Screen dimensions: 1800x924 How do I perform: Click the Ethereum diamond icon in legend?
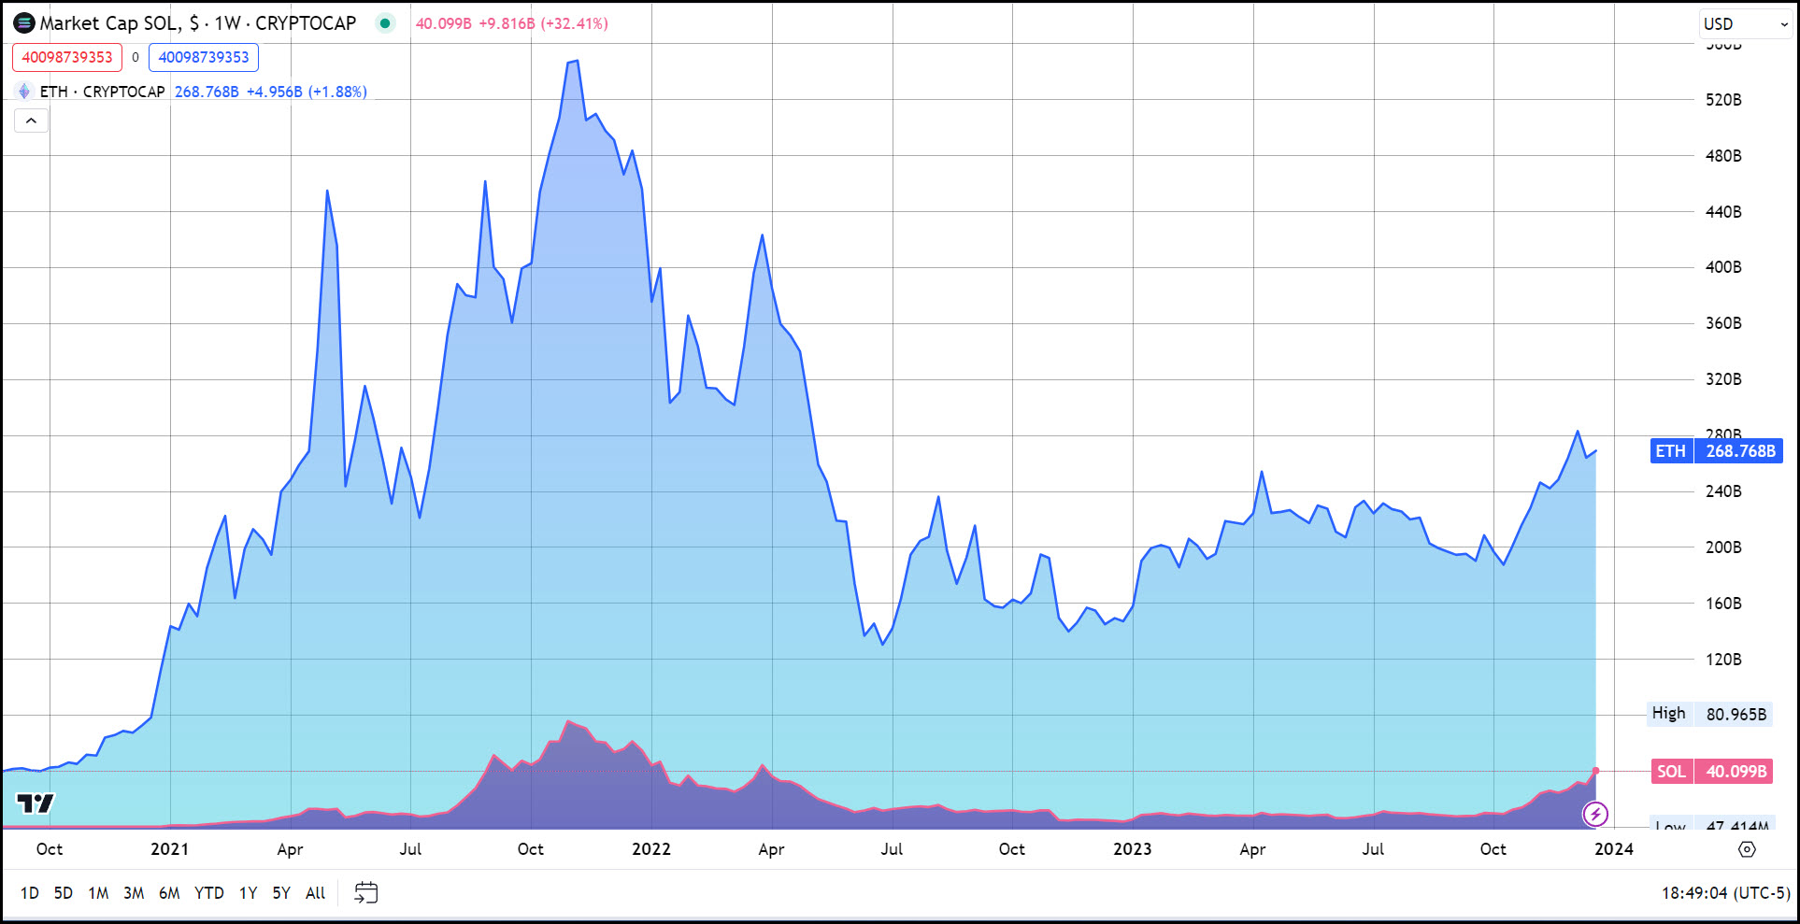pos(24,92)
